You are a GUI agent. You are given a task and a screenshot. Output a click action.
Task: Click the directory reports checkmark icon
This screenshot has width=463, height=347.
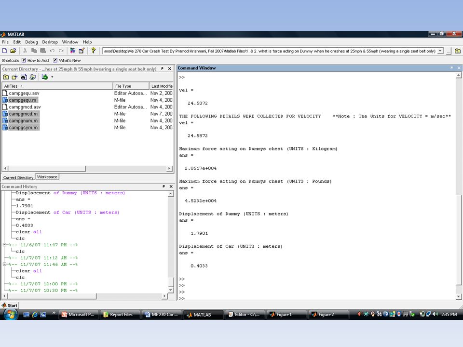pyautogui.click(x=44, y=77)
